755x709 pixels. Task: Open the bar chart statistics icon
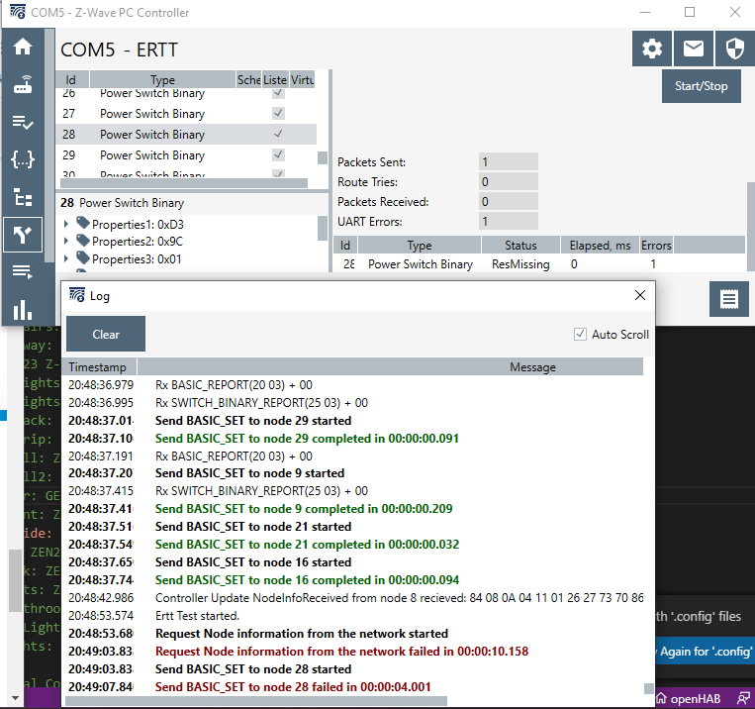click(23, 310)
